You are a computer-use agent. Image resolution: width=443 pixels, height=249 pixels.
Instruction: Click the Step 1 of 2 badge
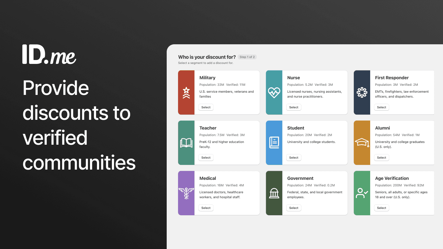point(247,57)
